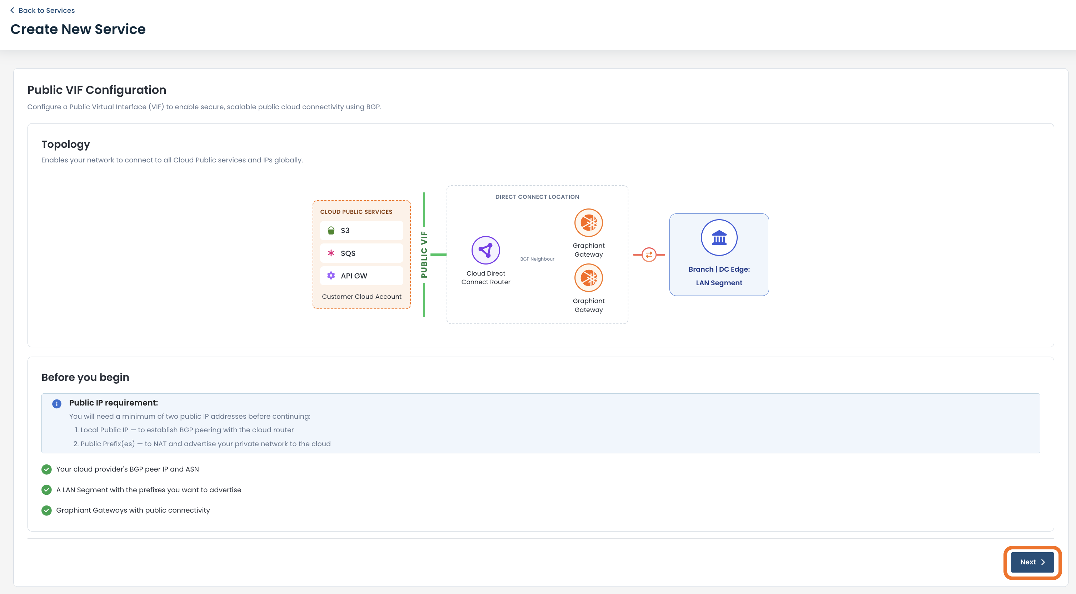
Task: Click the Branch | DC Edge: LAN Segment text
Action: coord(719,276)
